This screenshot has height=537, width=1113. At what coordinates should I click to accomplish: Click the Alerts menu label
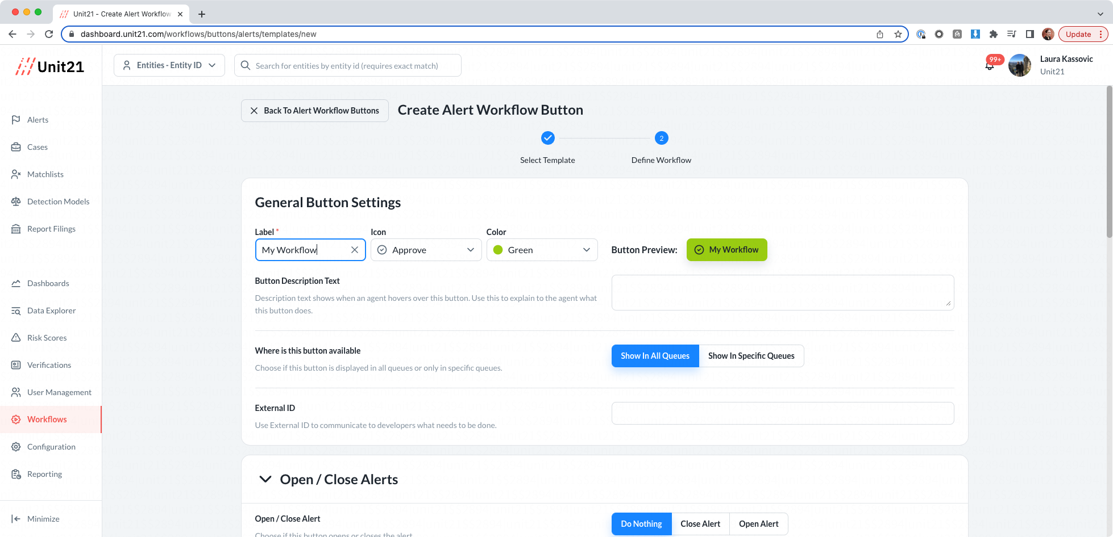38,120
